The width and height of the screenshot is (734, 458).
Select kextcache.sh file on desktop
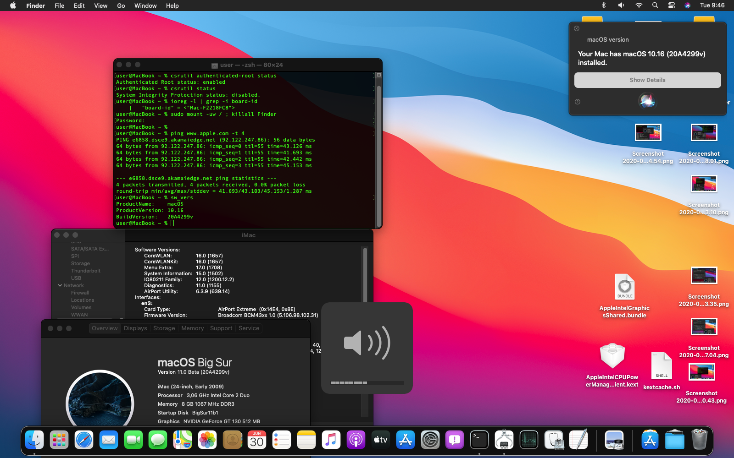point(662,371)
